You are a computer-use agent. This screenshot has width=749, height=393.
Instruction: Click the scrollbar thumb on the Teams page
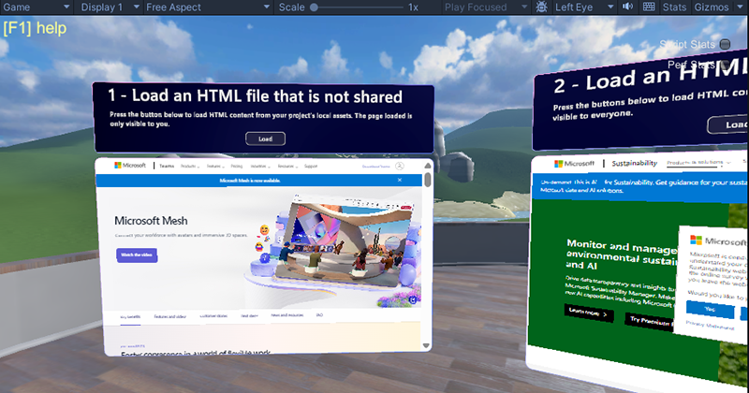428,180
